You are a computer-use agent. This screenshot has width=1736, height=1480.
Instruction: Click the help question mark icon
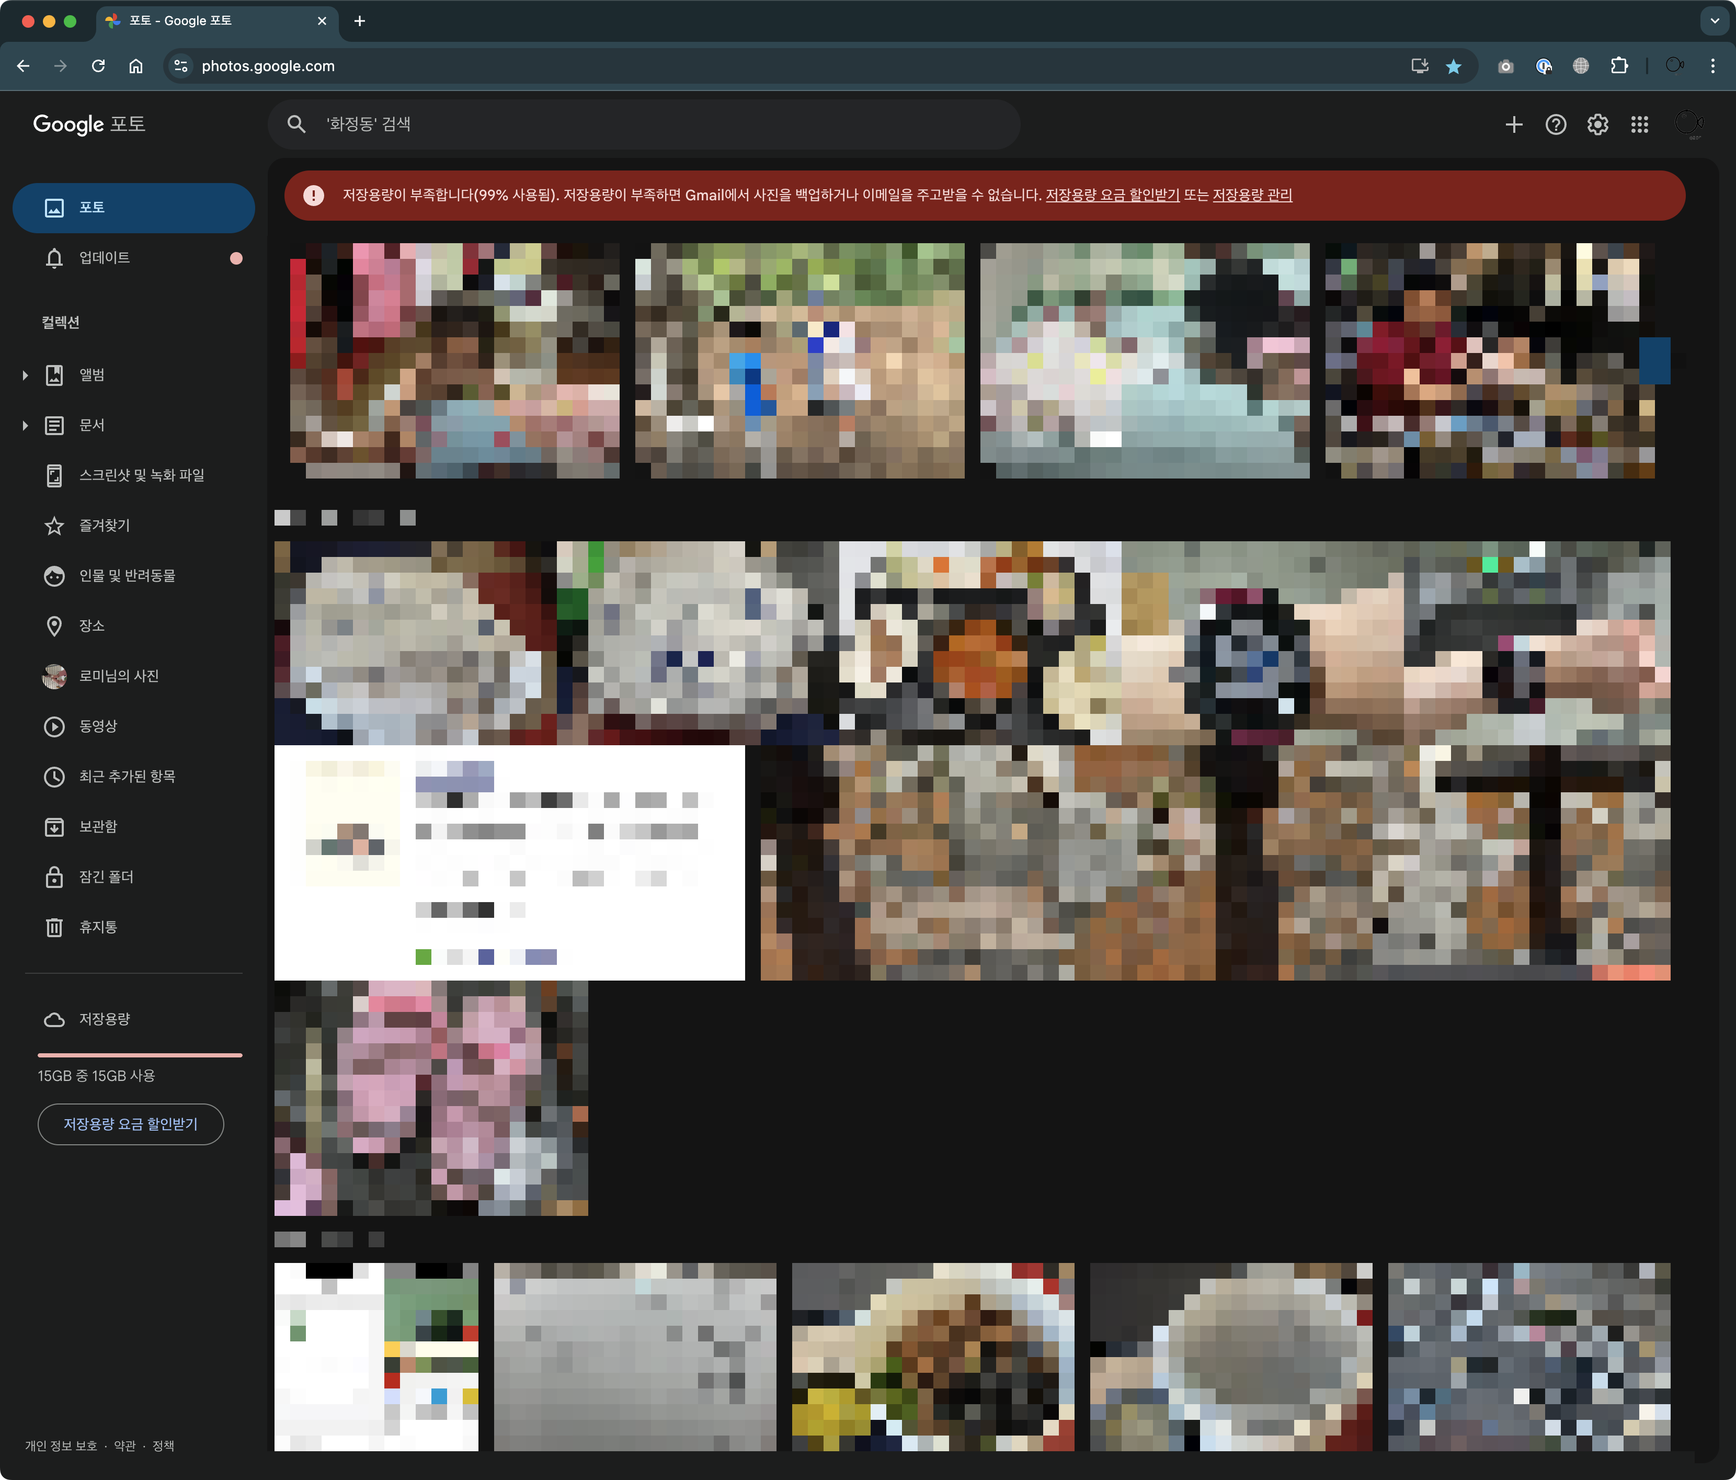pos(1555,125)
